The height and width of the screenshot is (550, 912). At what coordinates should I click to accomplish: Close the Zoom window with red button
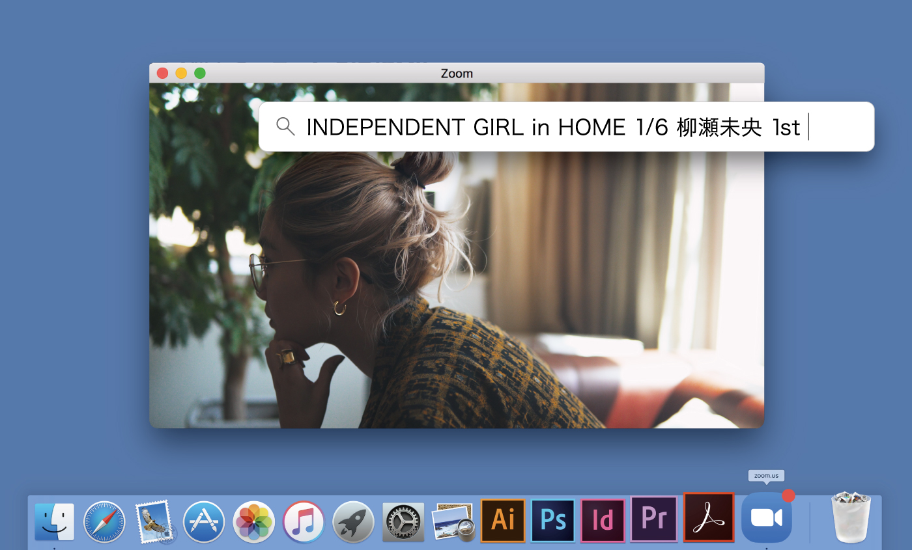(162, 73)
